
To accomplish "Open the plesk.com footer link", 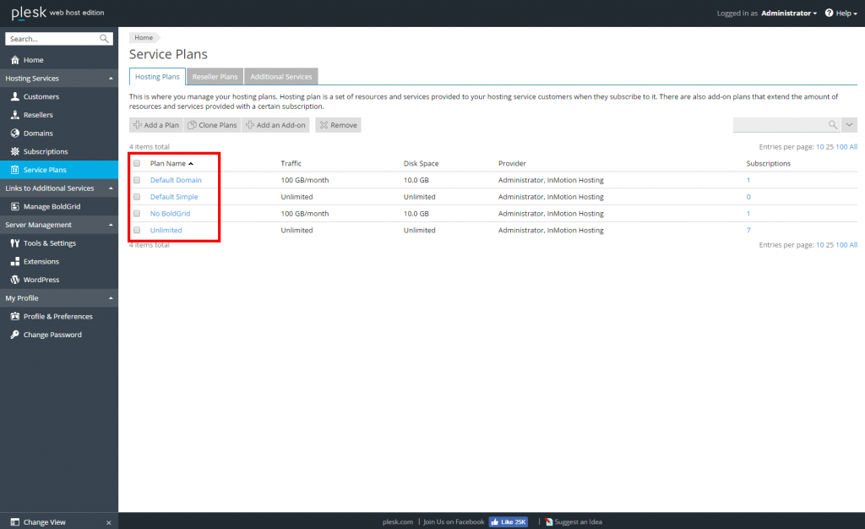I will point(398,522).
